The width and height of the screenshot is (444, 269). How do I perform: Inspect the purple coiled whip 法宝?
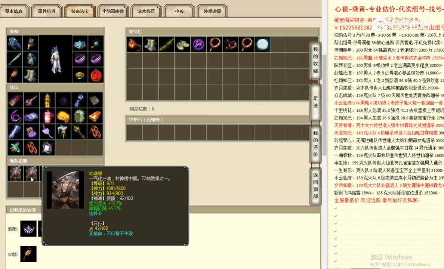(15, 116)
